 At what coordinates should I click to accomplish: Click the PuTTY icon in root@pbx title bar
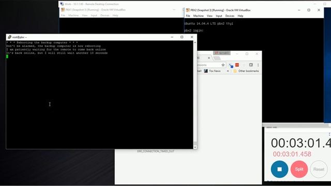(x=9, y=37)
